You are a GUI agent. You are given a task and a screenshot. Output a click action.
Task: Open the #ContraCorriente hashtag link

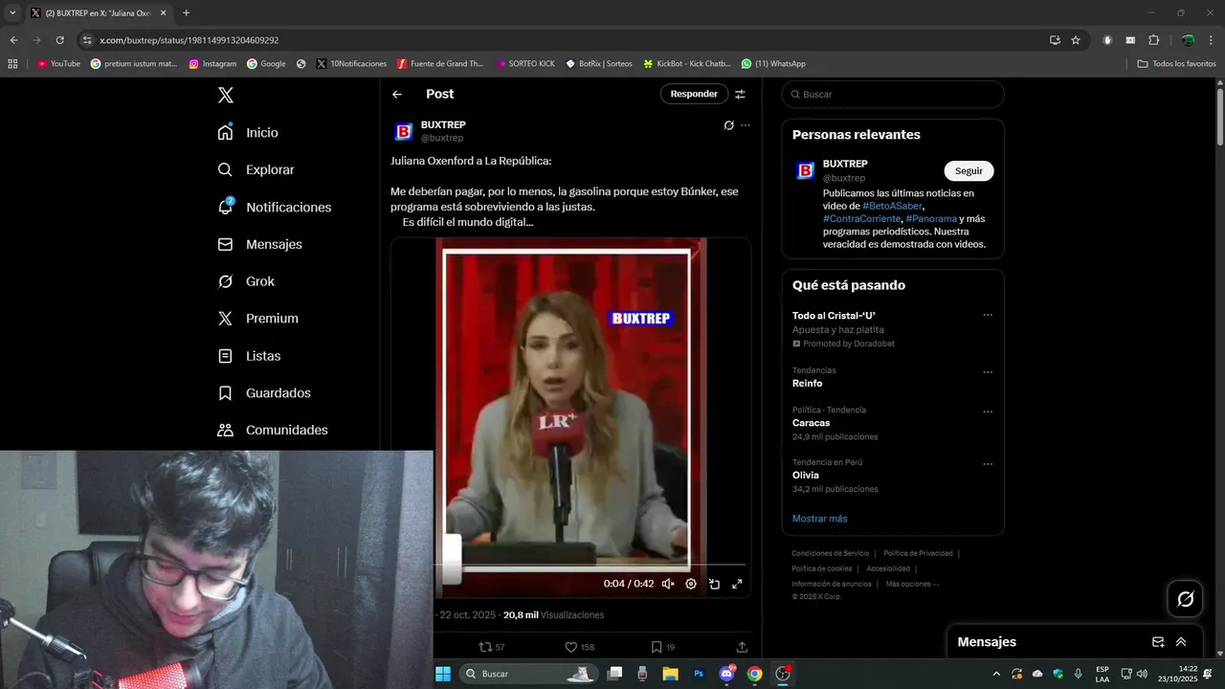point(861,218)
